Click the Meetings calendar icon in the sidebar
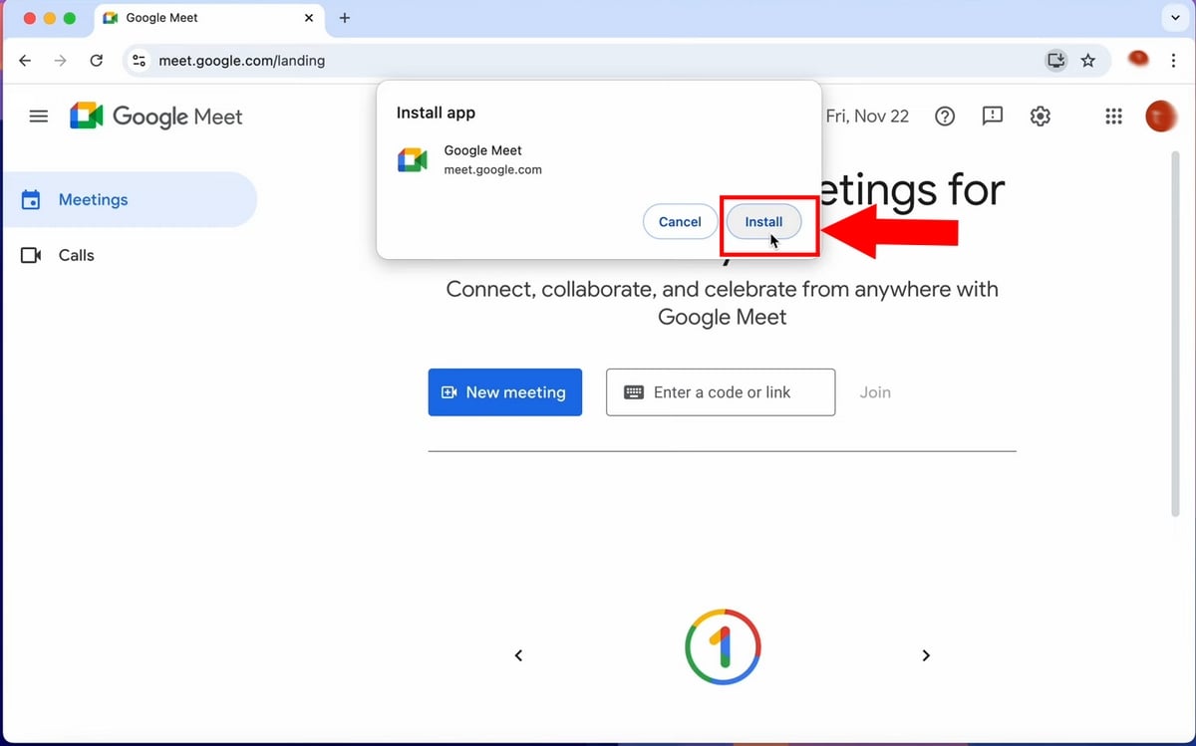This screenshot has width=1196, height=746. [31, 199]
